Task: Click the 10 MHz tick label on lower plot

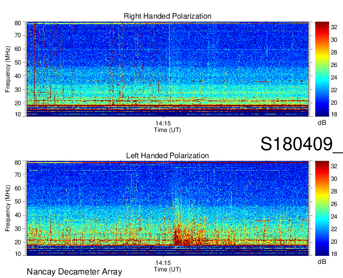Action: (18, 254)
